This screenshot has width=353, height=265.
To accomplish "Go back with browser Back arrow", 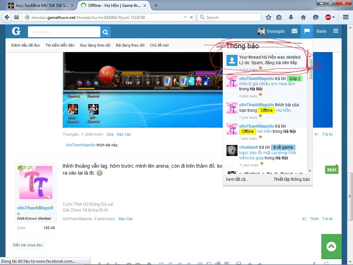I will coord(7,17).
